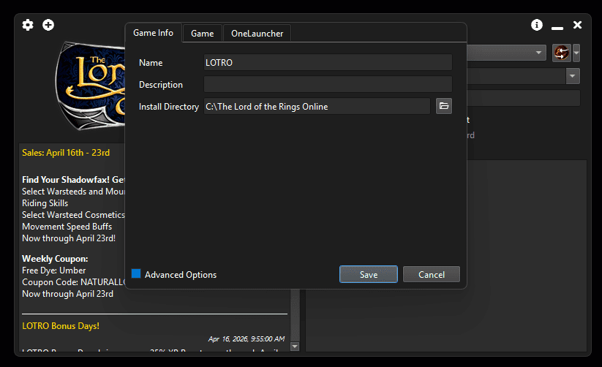The image size is (602, 367).
Task: Click the Select Warsteed Cosmetics line
Action: [73, 215]
